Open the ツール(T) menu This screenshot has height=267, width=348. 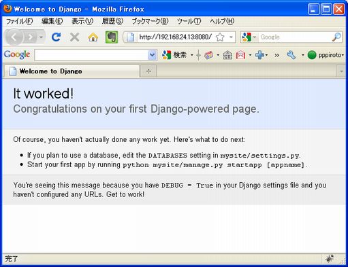(189, 21)
